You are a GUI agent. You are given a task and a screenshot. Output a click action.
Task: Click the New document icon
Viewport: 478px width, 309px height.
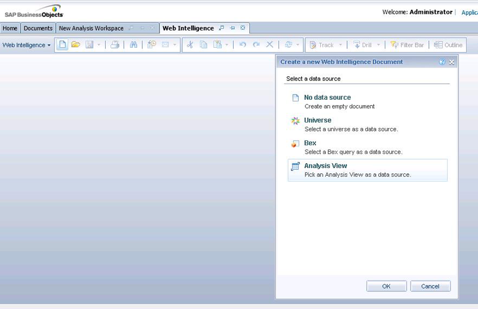63,45
